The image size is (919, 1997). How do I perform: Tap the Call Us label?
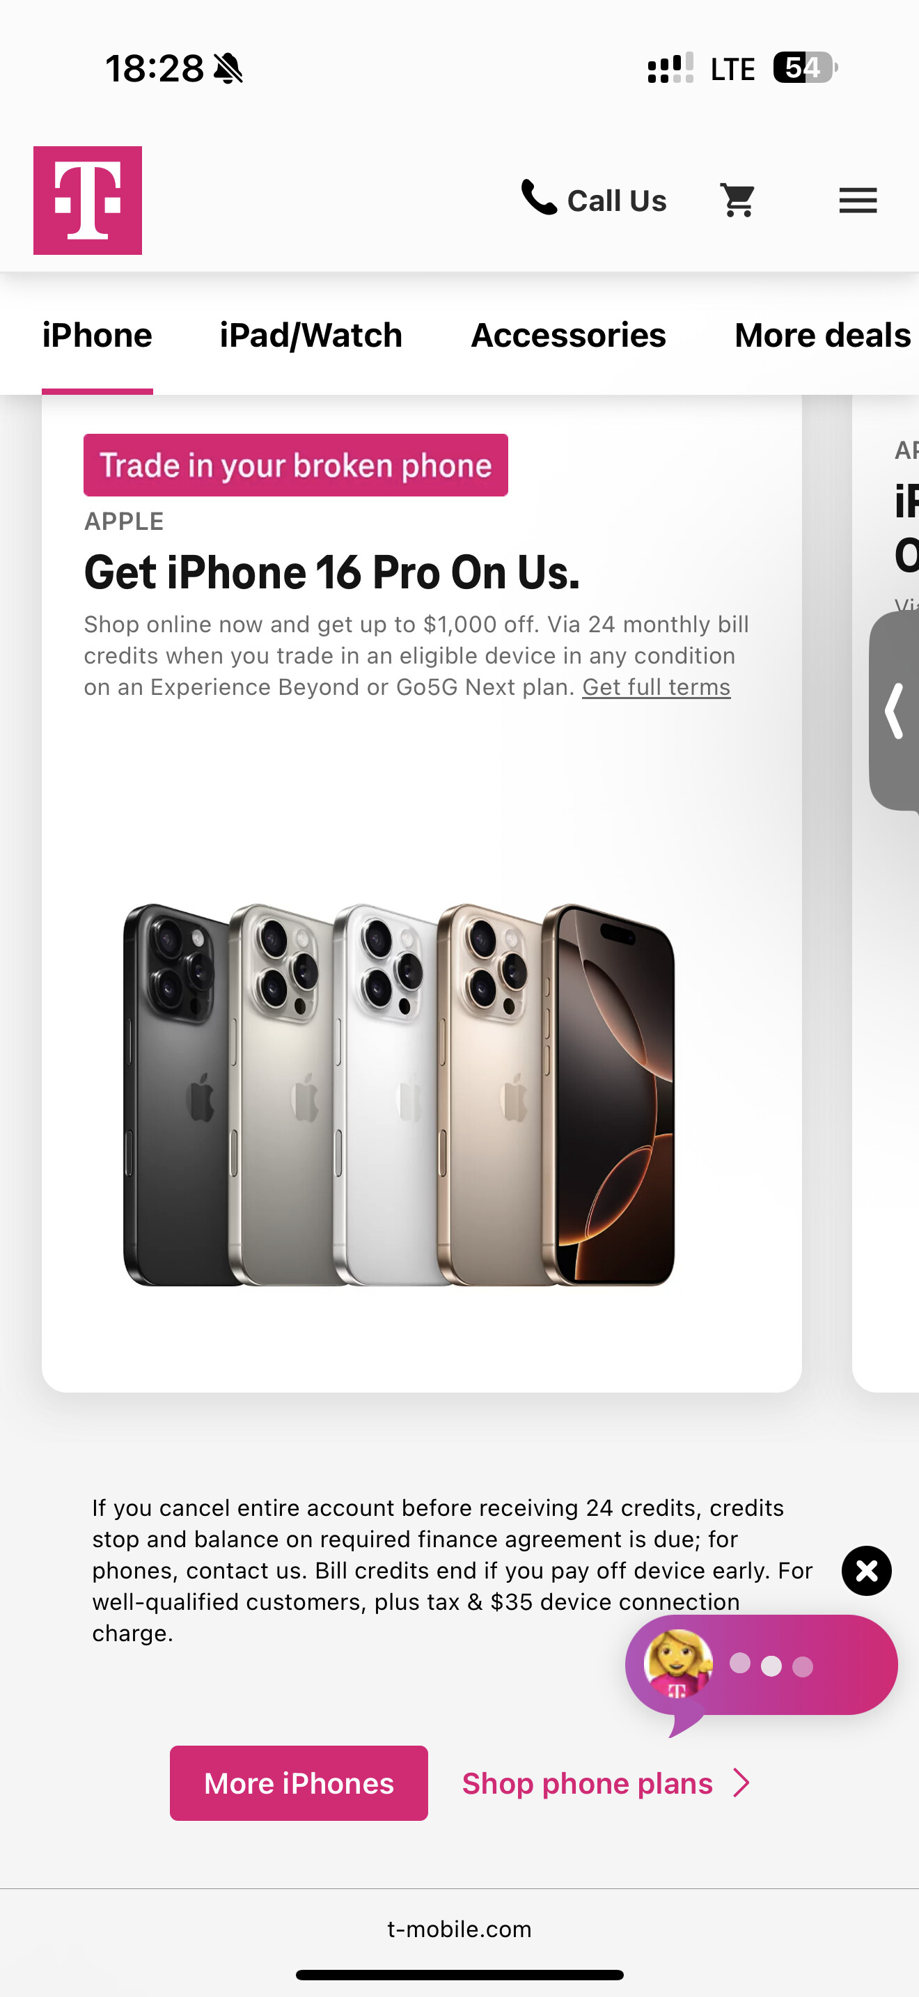tap(617, 201)
